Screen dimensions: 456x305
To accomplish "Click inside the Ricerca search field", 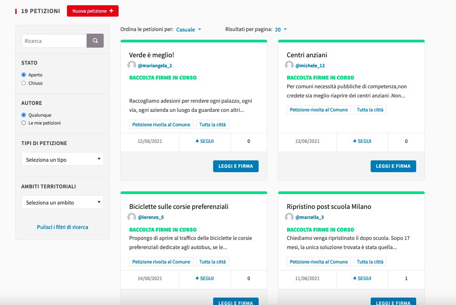I will click(54, 40).
